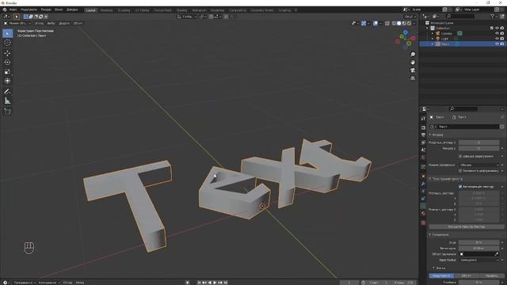Switch perspective/orthographic grid icon
The image size is (507, 285).
(413, 78)
